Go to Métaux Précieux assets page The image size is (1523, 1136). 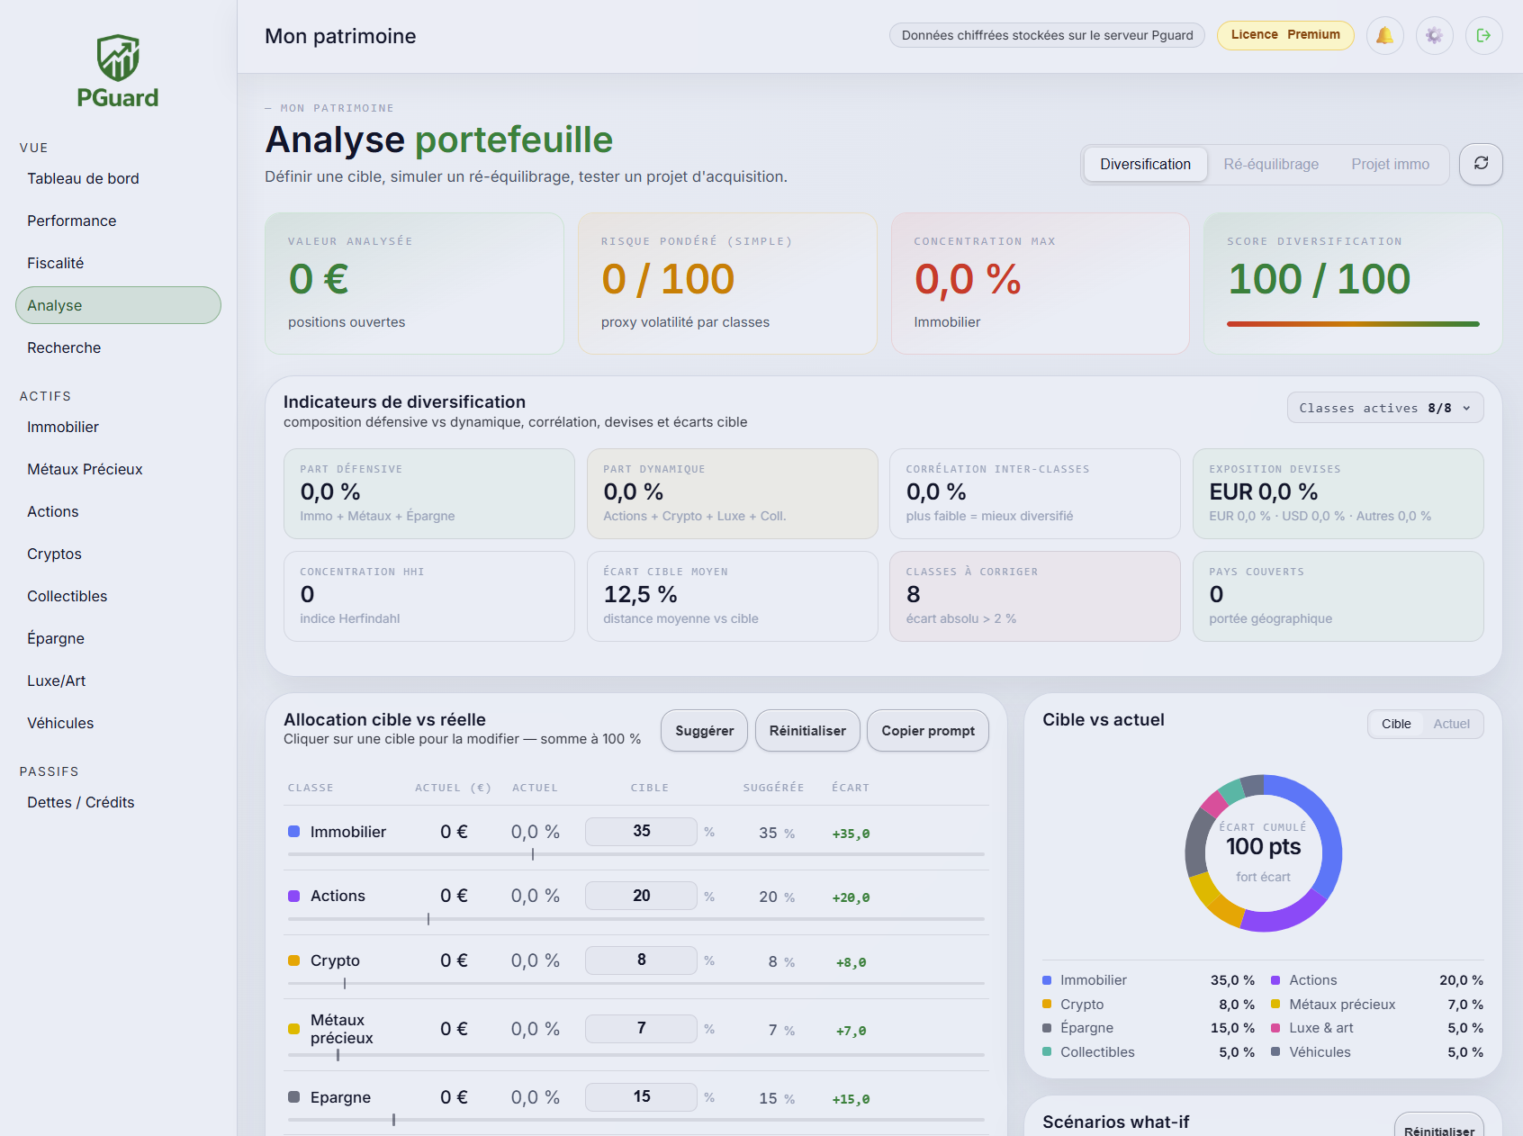click(x=118, y=469)
